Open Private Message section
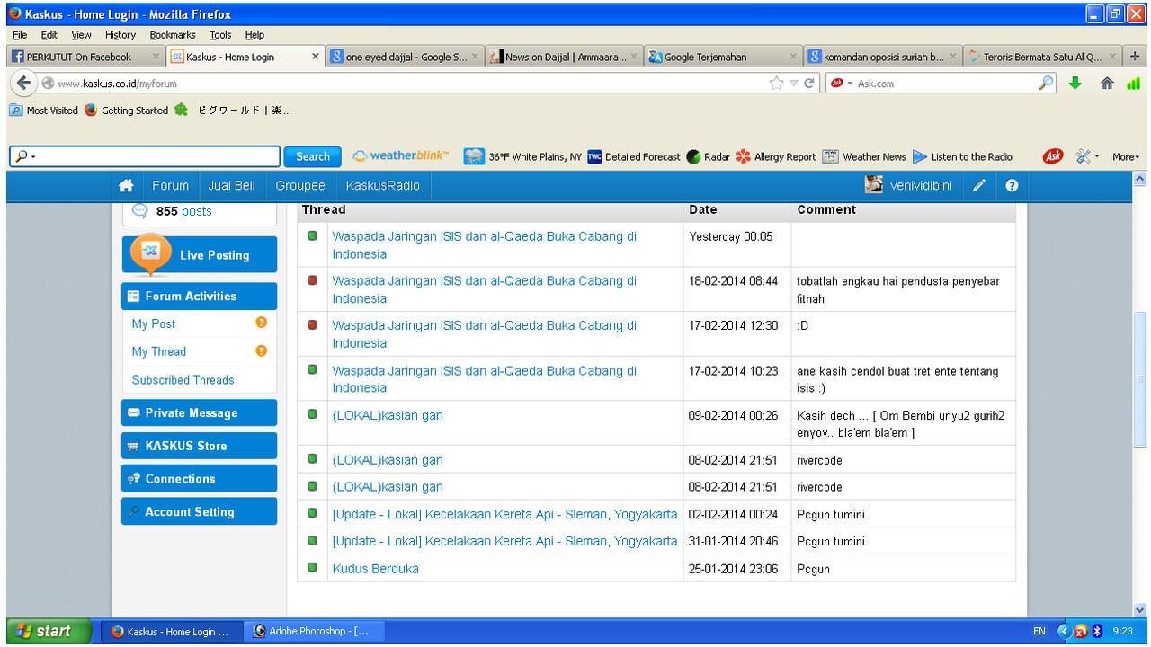The height and width of the screenshot is (647, 1151). (199, 412)
